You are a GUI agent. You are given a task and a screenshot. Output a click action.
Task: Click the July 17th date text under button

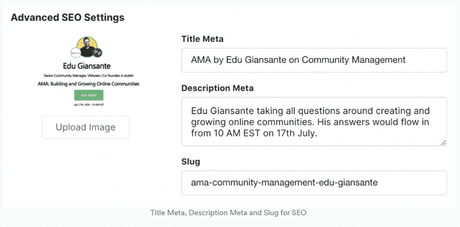click(89, 105)
